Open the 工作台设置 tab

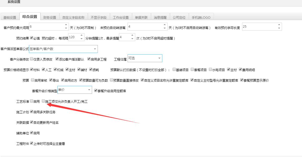(120, 16)
